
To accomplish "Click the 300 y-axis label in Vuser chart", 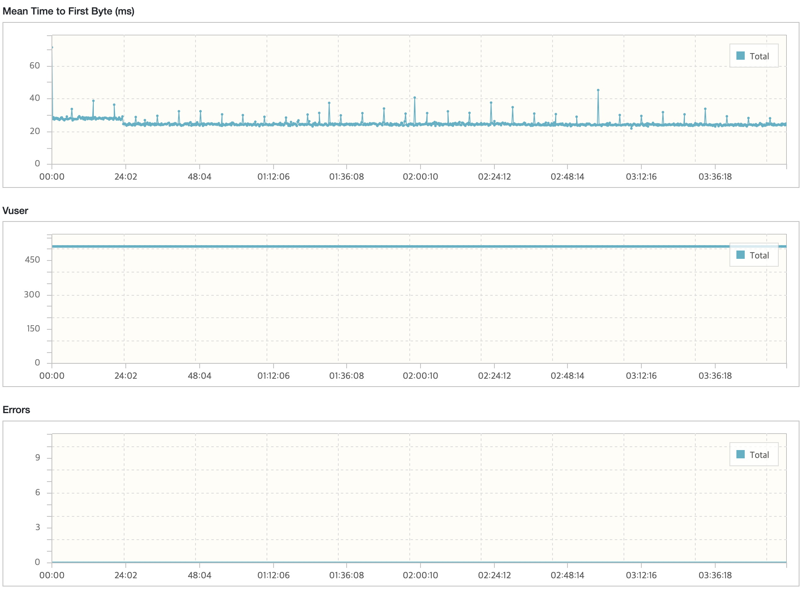I will click(x=32, y=294).
